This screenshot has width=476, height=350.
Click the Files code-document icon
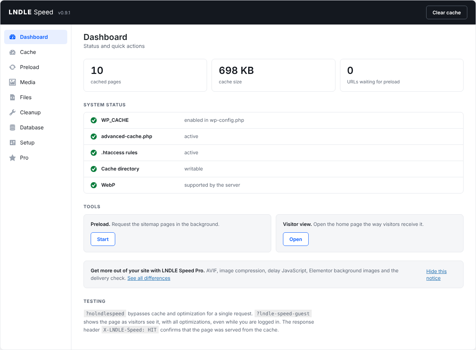point(12,97)
